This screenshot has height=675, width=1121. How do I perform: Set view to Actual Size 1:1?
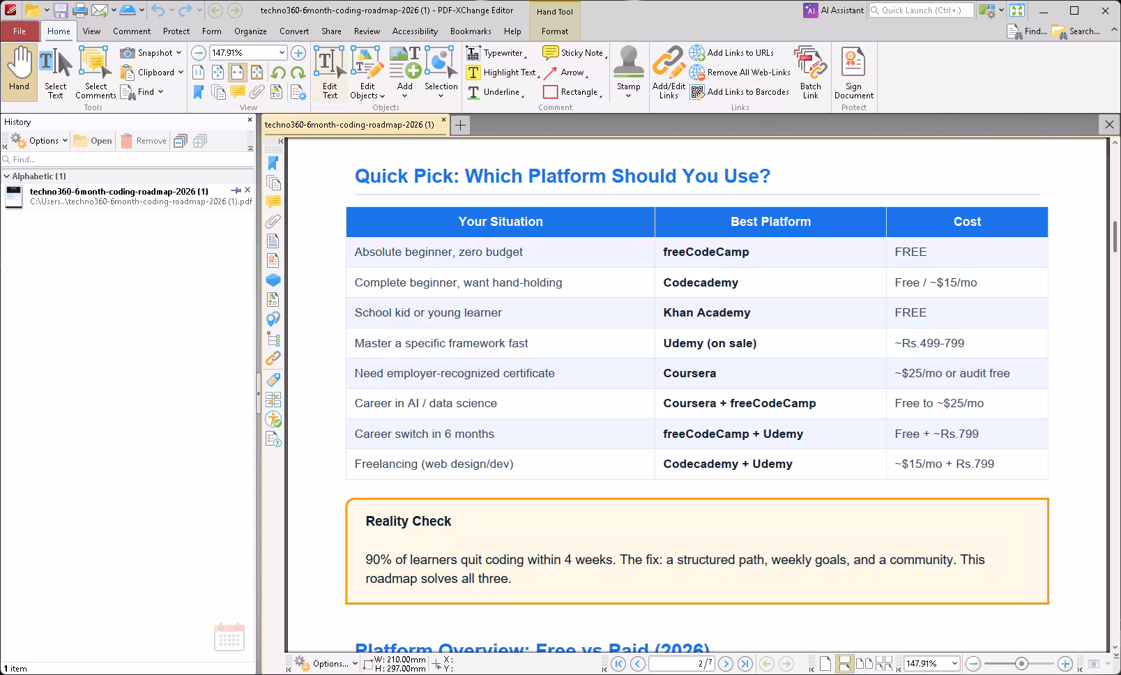[x=199, y=73]
